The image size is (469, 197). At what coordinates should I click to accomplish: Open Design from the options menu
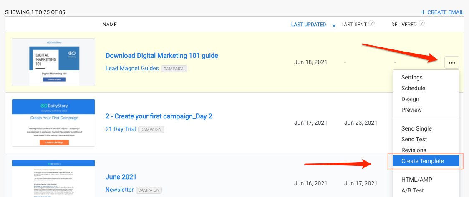410,99
